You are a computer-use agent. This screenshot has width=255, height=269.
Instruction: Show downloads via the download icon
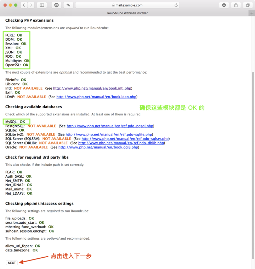224,5
